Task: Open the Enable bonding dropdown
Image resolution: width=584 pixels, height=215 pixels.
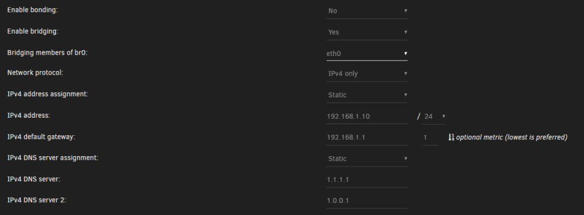Action: coord(367,10)
